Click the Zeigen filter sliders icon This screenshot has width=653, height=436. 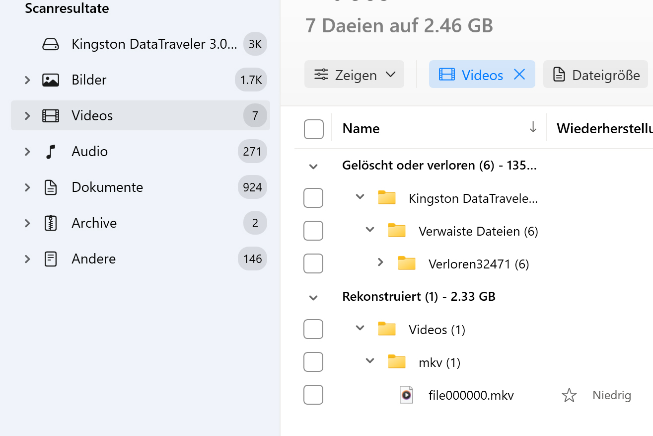tap(321, 75)
